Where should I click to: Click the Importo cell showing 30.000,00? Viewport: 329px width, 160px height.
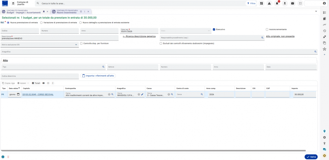(304, 95)
